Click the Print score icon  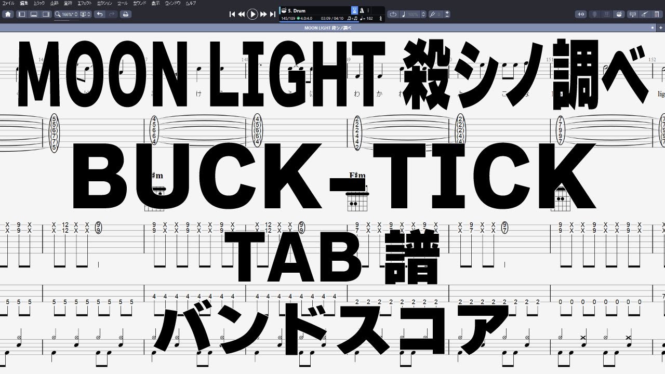[x=125, y=14]
